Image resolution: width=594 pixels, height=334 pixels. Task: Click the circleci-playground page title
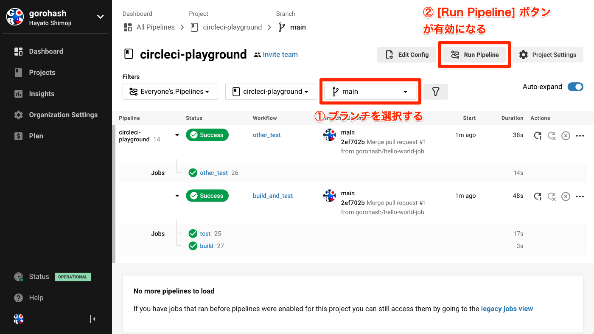tap(193, 54)
